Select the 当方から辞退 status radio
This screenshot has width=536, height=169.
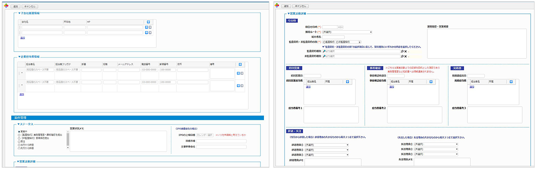(x=19, y=145)
